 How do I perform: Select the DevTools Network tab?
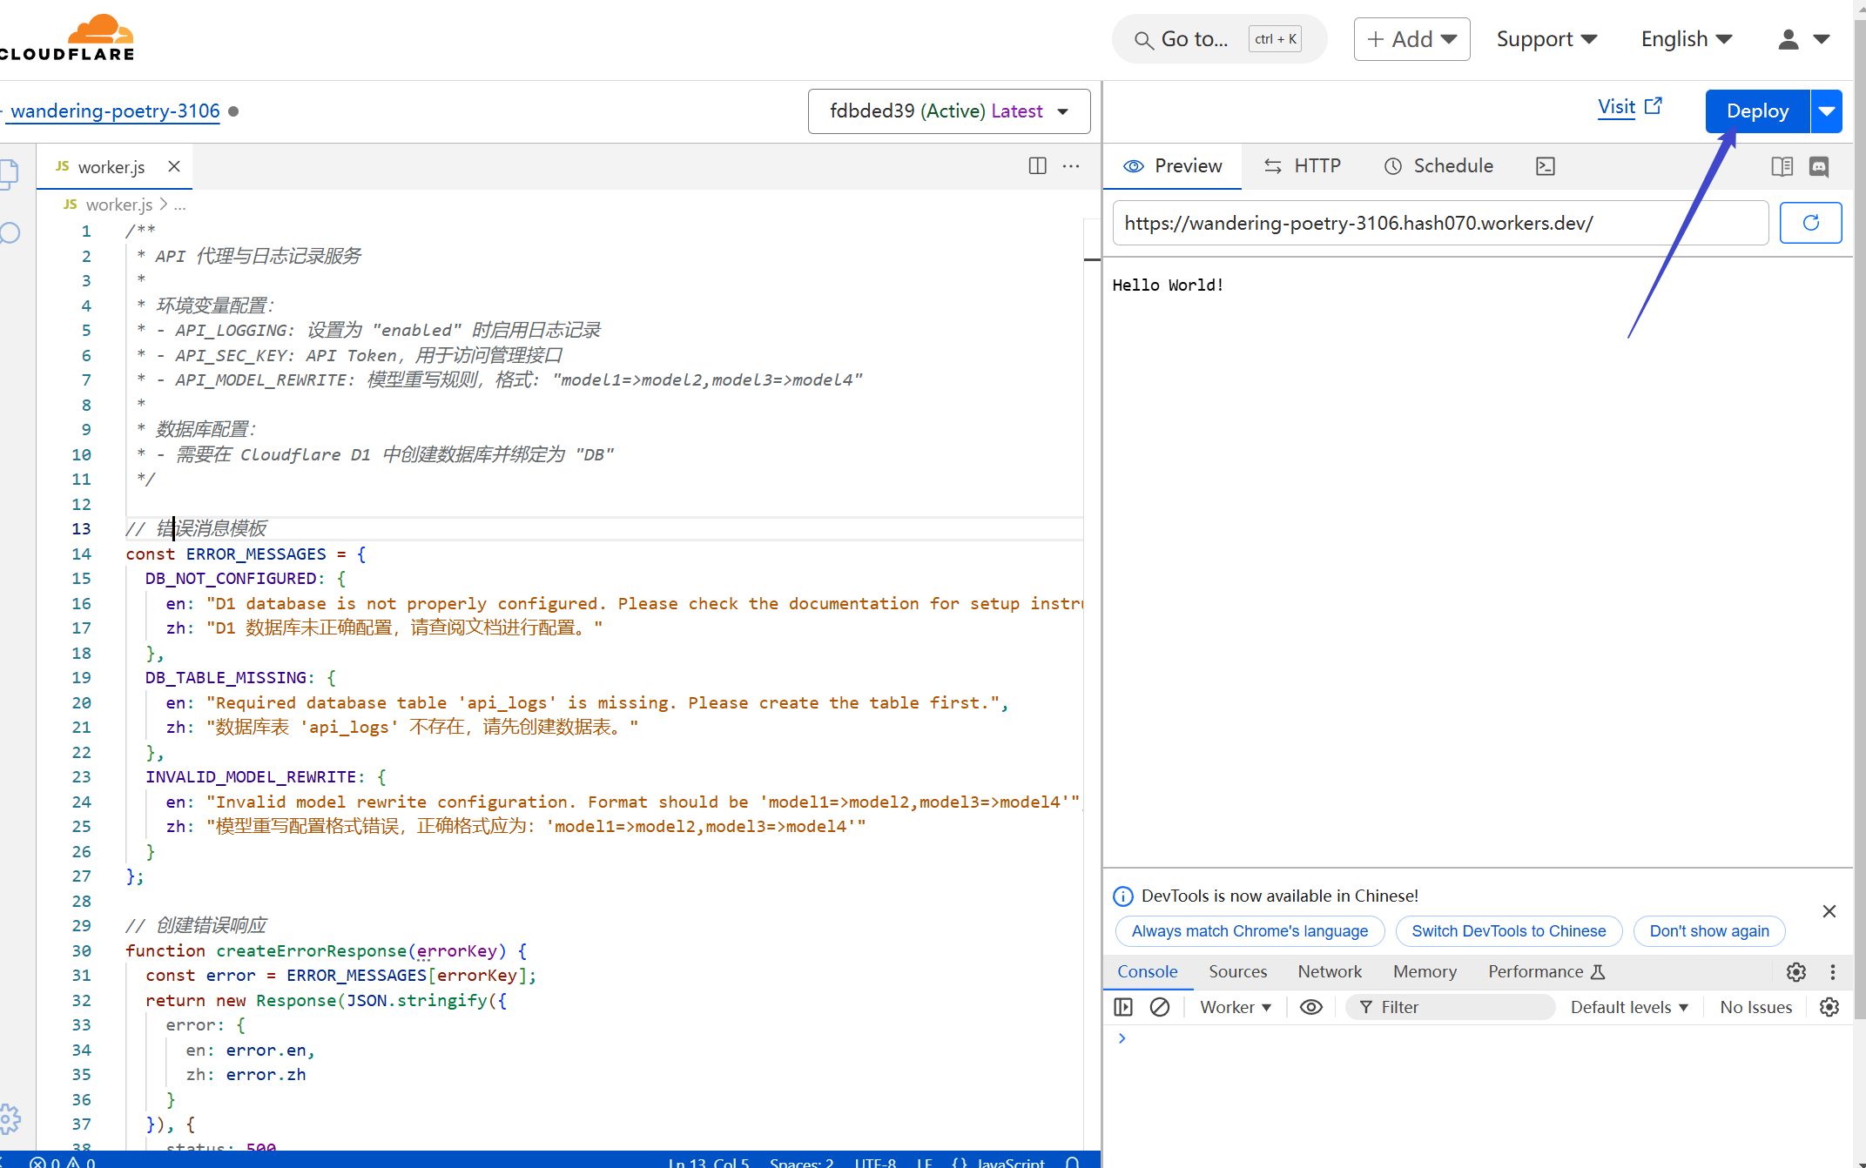(x=1330, y=972)
